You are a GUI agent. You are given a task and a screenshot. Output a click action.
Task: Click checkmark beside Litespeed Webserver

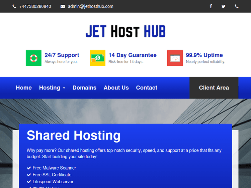pyautogui.click(x=29, y=182)
